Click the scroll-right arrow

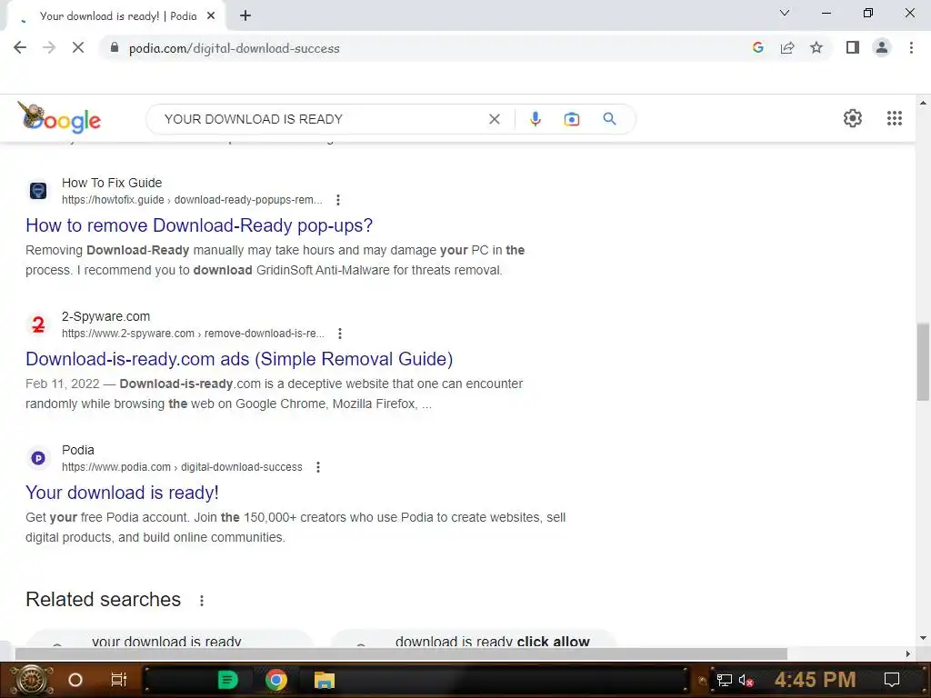[908, 653]
